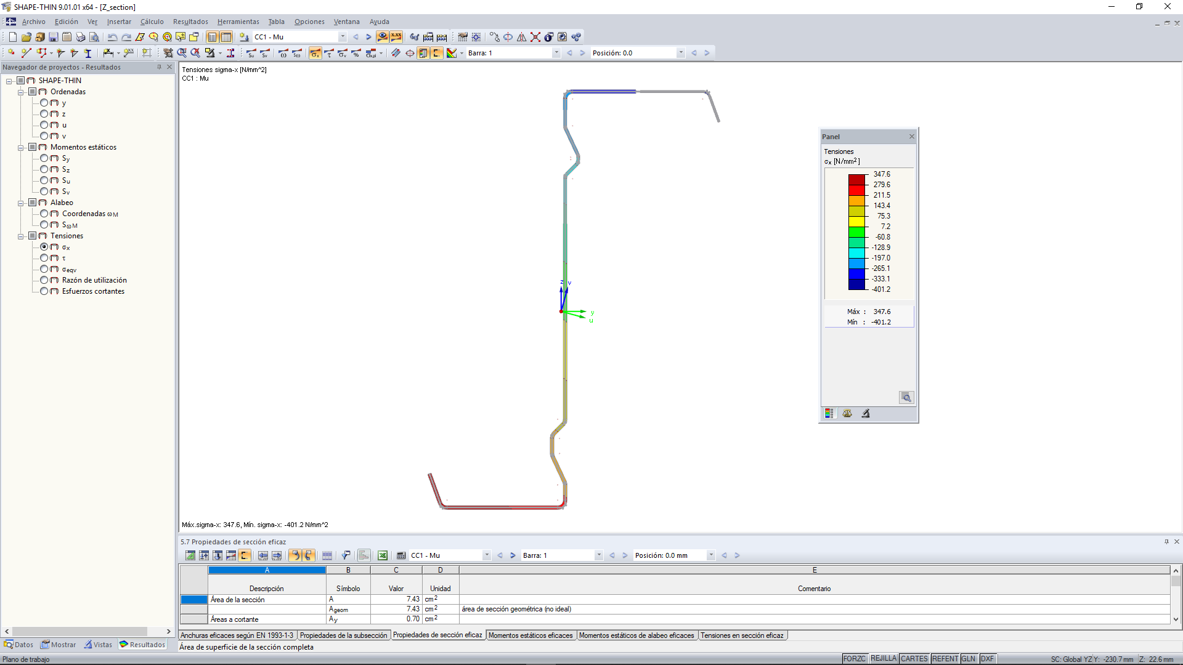This screenshot has height=665, width=1183.
Task: Click the tau shear stress toolbar icon
Action: [x=328, y=54]
